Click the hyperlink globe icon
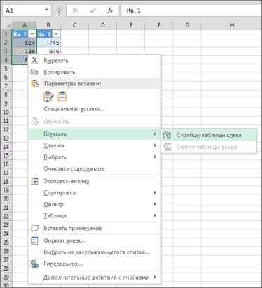 34,264
